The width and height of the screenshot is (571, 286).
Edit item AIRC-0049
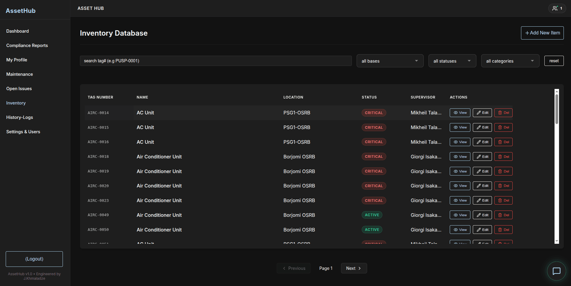click(482, 215)
